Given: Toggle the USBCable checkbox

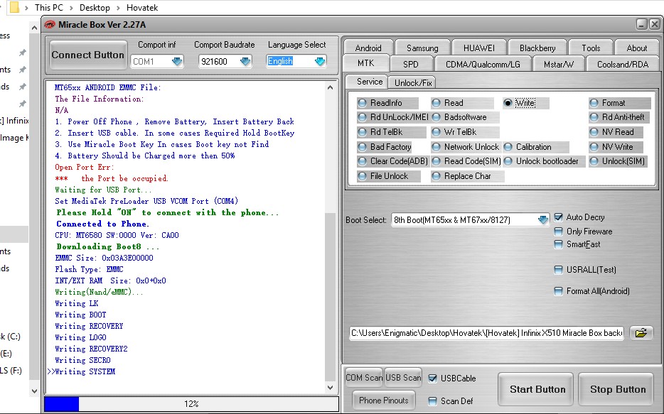Looking at the screenshot, I should click(x=432, y=378).
